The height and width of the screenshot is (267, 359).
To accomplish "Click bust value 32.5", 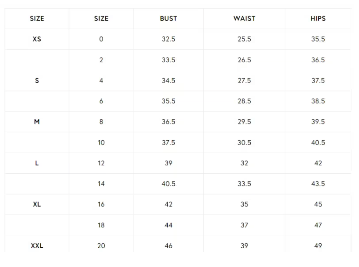I will coord(168,39).
